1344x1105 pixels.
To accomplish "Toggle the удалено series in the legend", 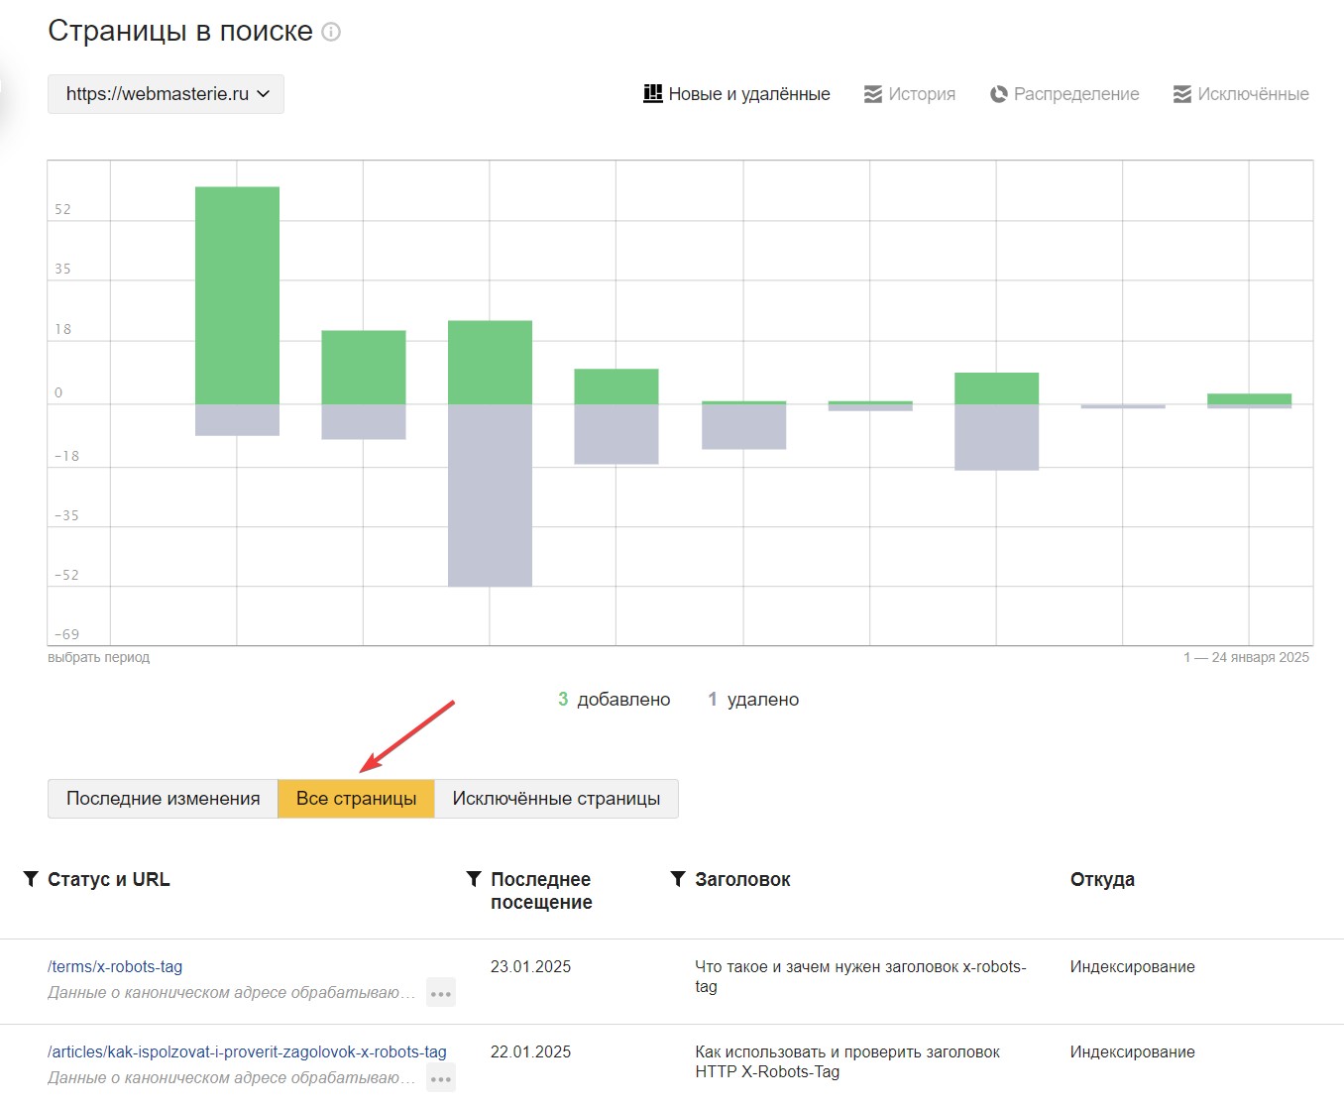I will pyautogui.click(x=754, y=700).
